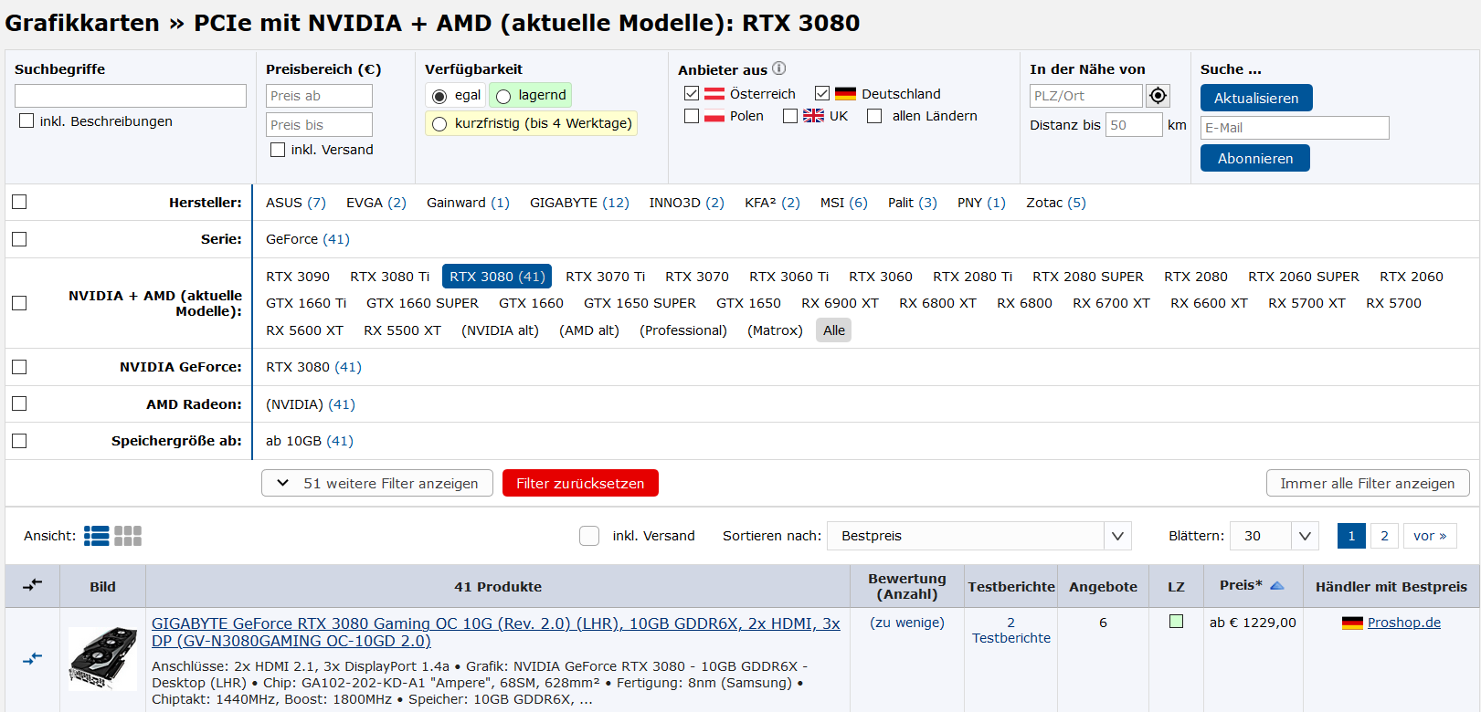Check inkl. Beschreibungen option

pyautogui.click(x=26, y=120)
